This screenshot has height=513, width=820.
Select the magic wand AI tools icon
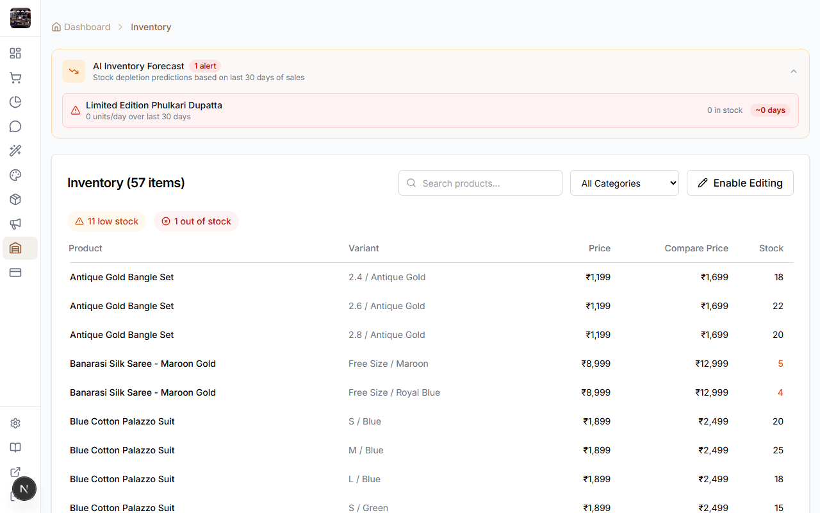[15, 151]
